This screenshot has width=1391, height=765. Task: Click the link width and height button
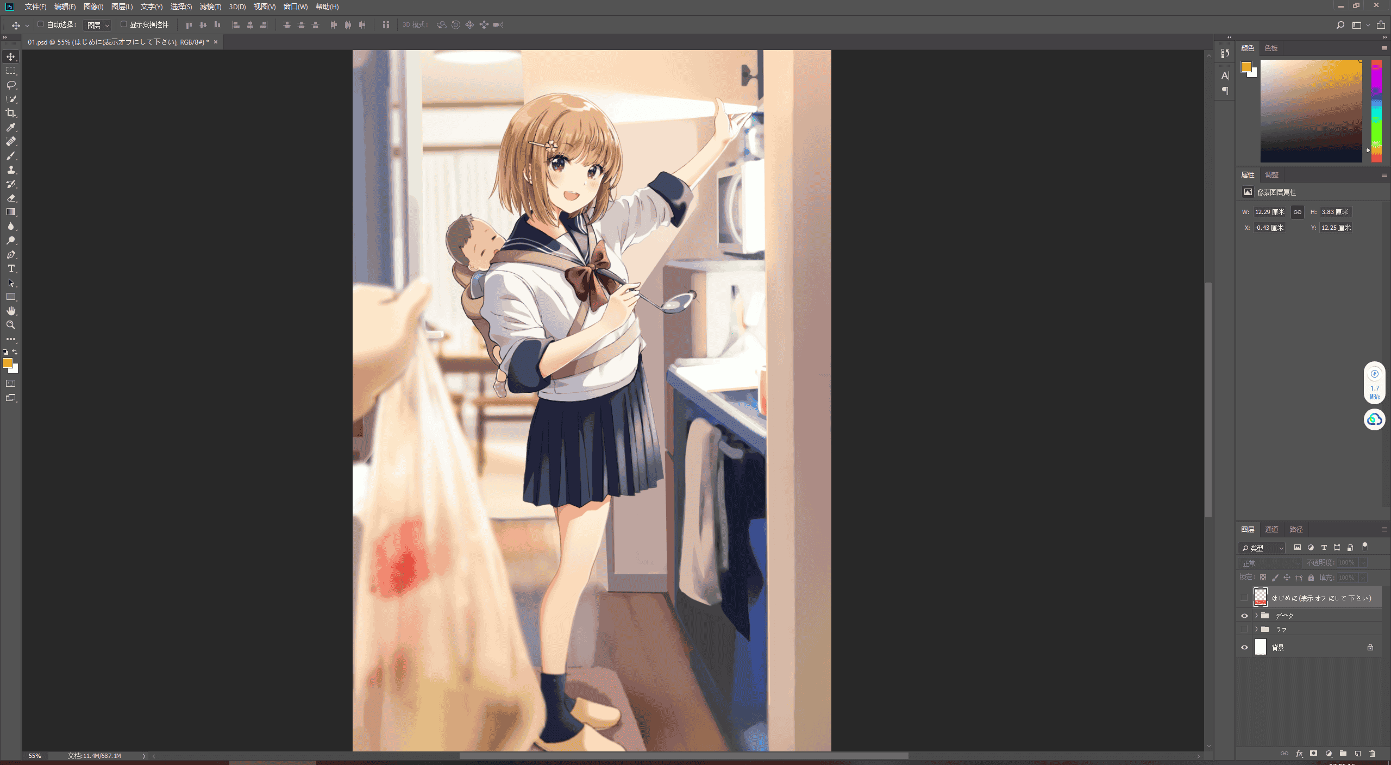click(x=1298, y=212)
